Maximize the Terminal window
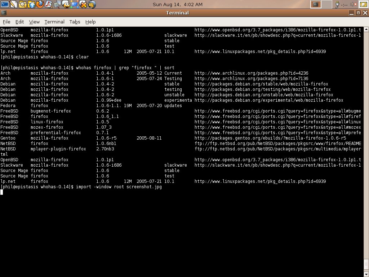Image resolution: width=369 pixels, height=277 pixels. pyautogui.click(x=359, y=13)
